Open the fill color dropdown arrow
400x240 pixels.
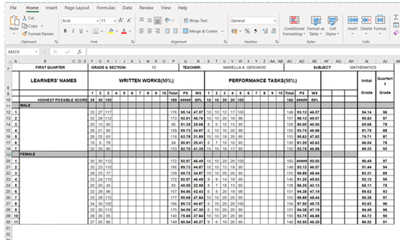point(117,32)
